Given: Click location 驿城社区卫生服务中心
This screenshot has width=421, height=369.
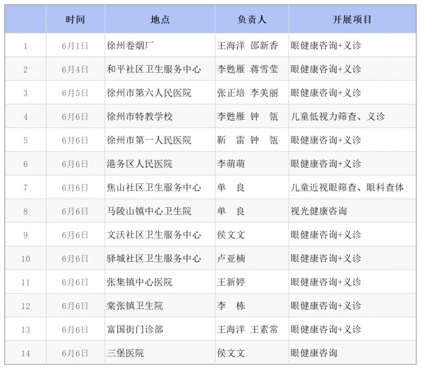Looking at the screenshot, I should pos(154,258).
